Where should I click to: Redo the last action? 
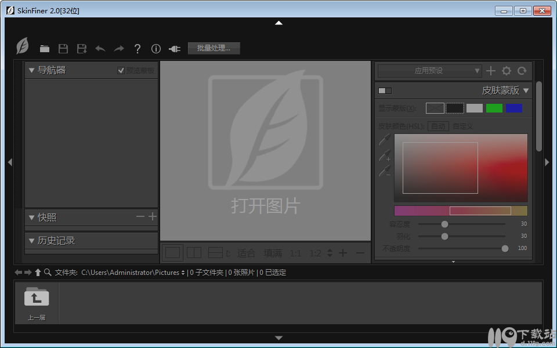(118, 49)
